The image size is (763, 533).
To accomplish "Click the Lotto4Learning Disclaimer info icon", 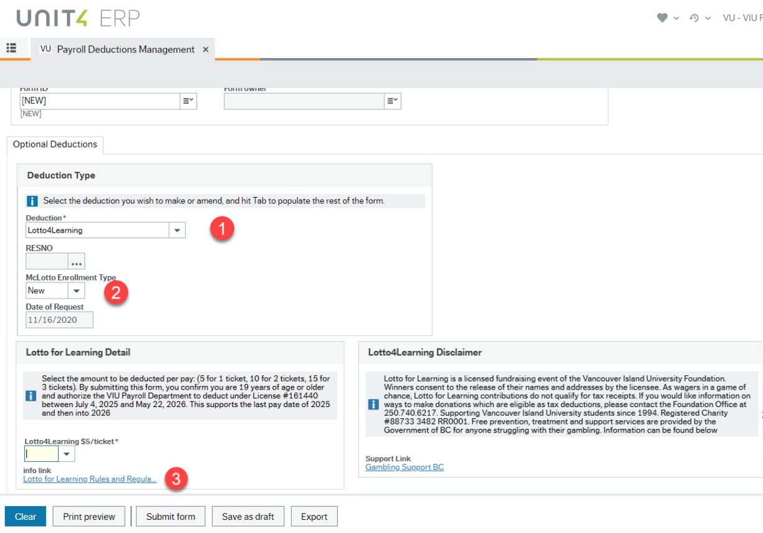I will coord(373,404).
